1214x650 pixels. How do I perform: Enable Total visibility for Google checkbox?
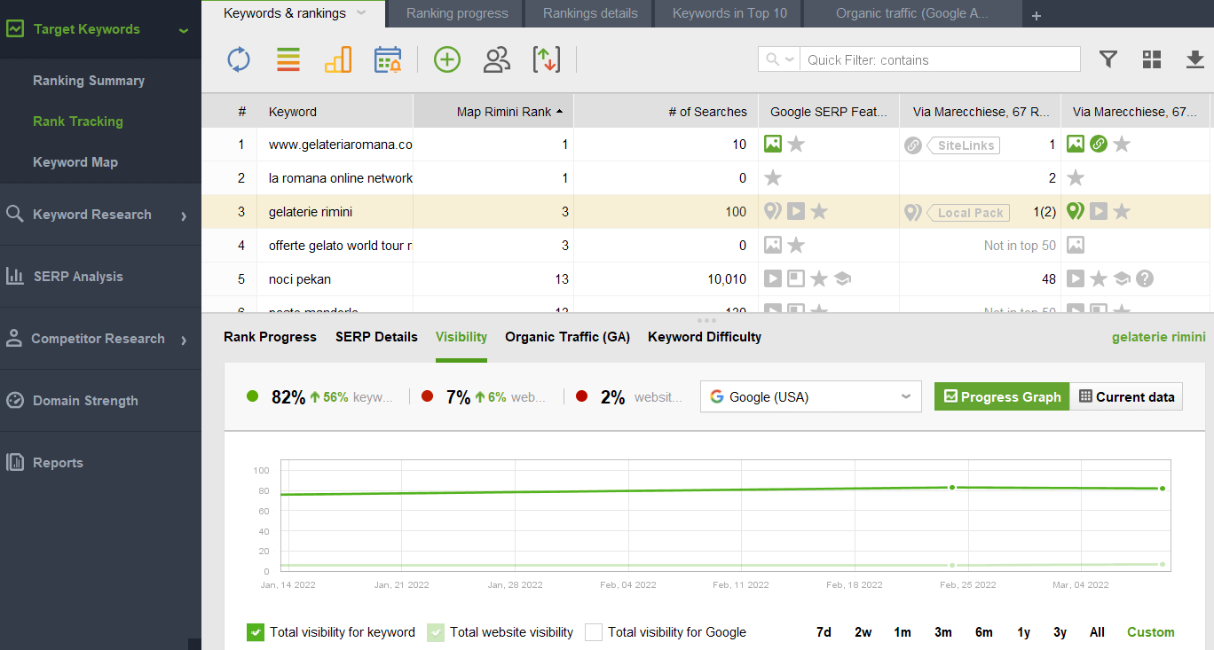[594, 632]
